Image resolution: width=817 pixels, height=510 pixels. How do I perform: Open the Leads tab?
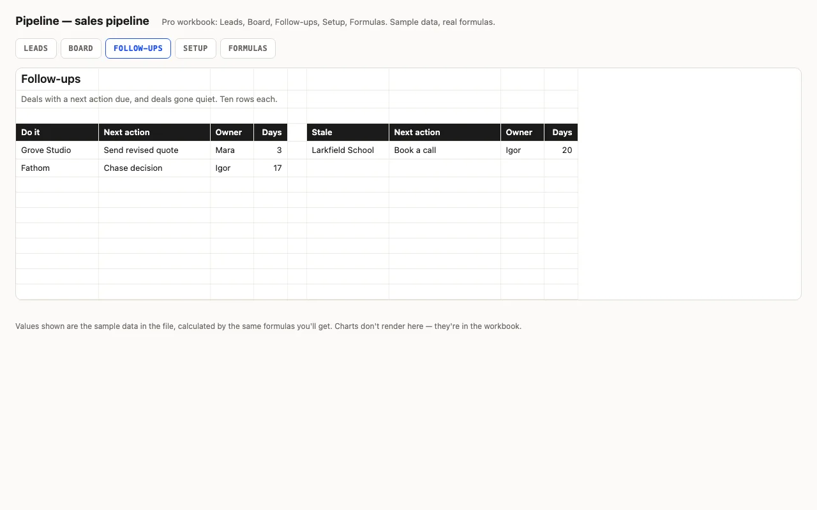(x=36, y=48)
